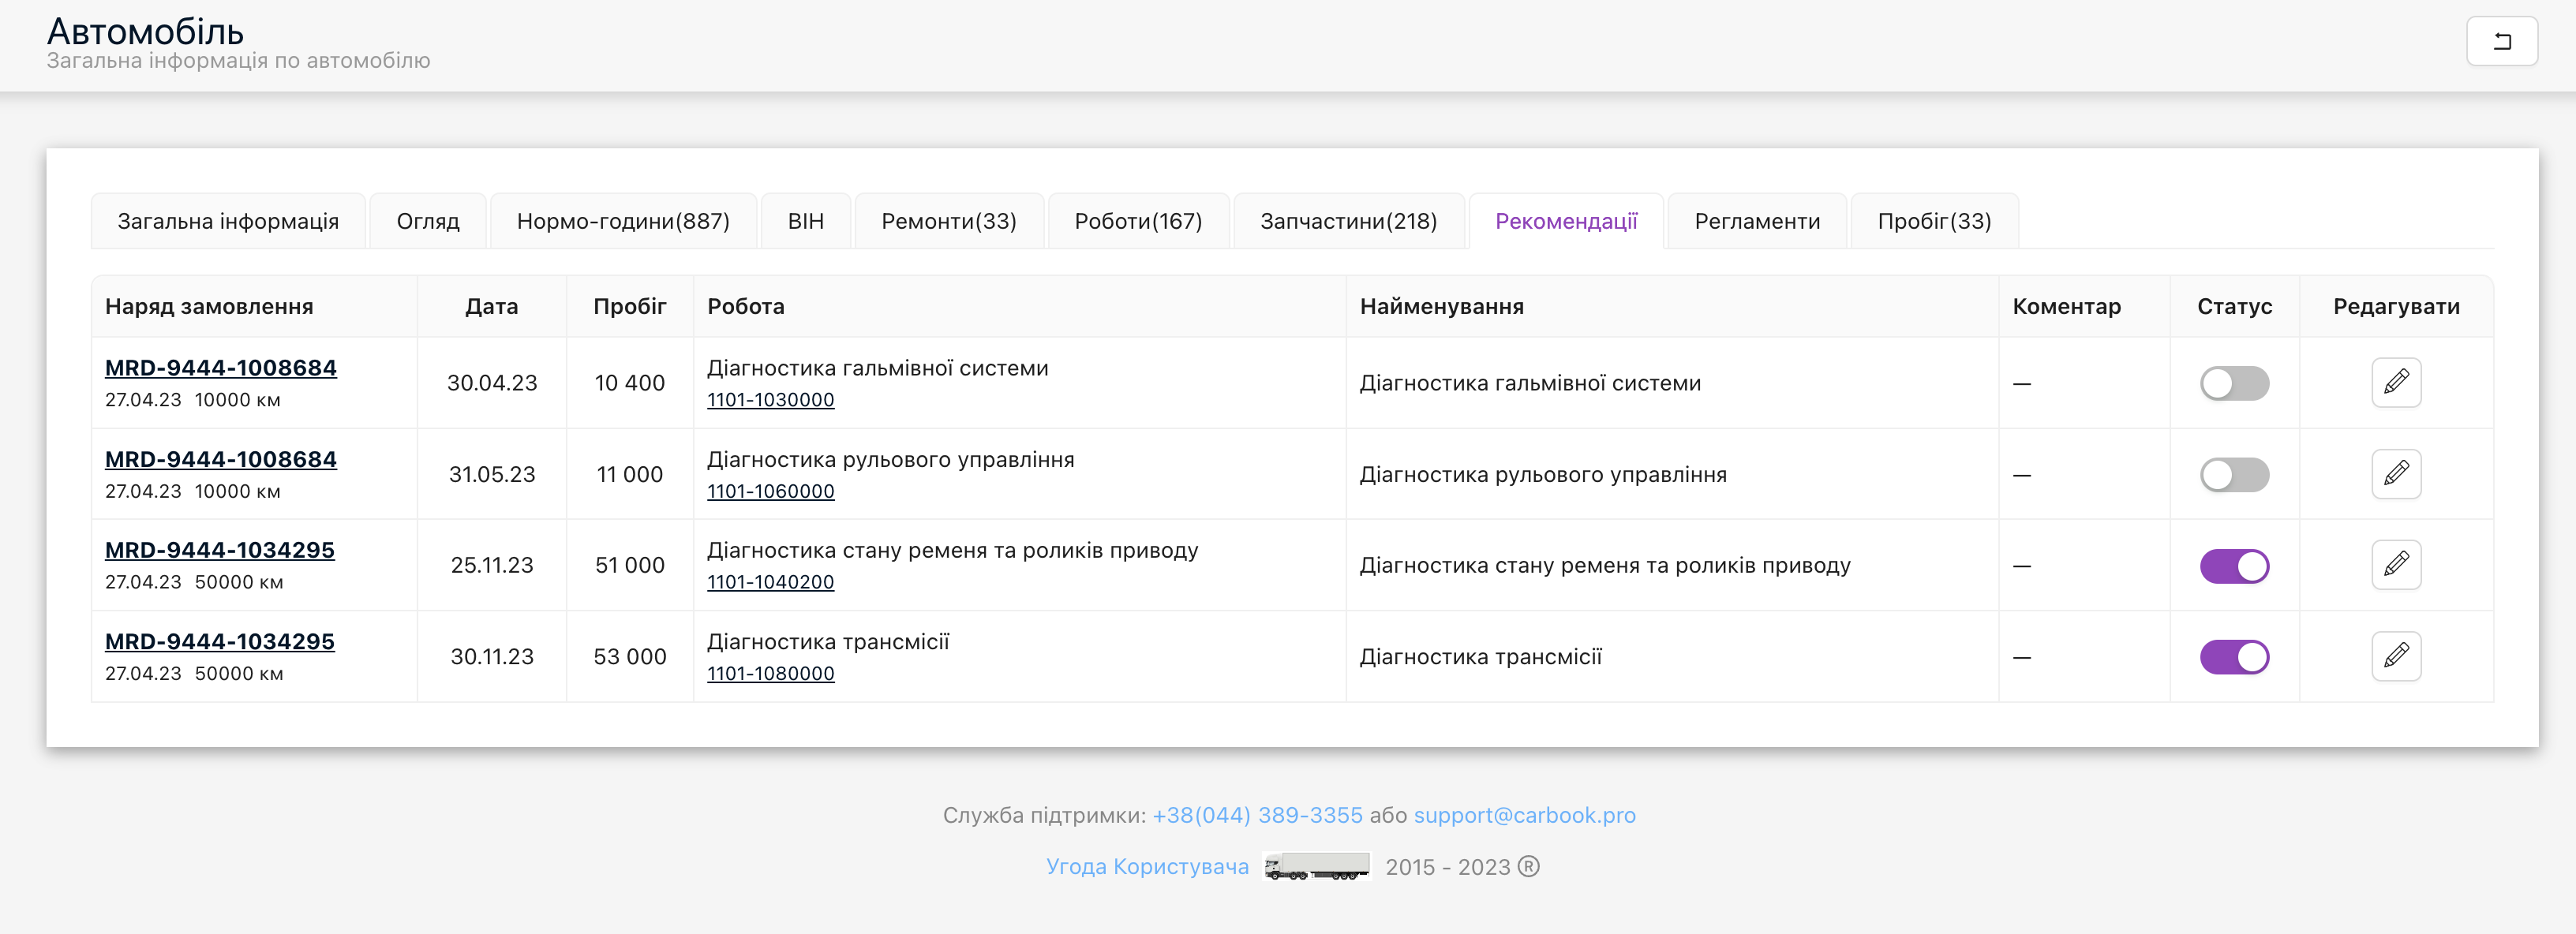Click the back arrow button at top right
This screenshot has height=934, width=2576.
tap(2501, 41)
